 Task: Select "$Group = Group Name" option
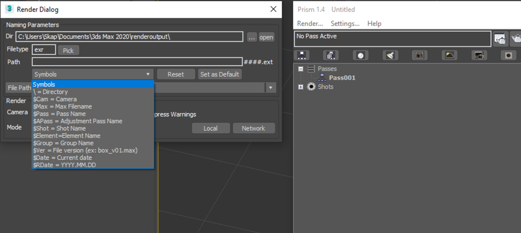93,143
